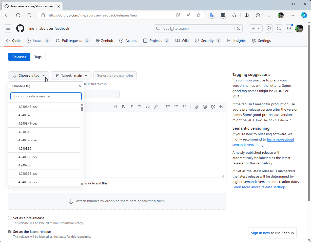Open the Wiki tab
Viewport: 311px width, 242px height.
point(182,41)
